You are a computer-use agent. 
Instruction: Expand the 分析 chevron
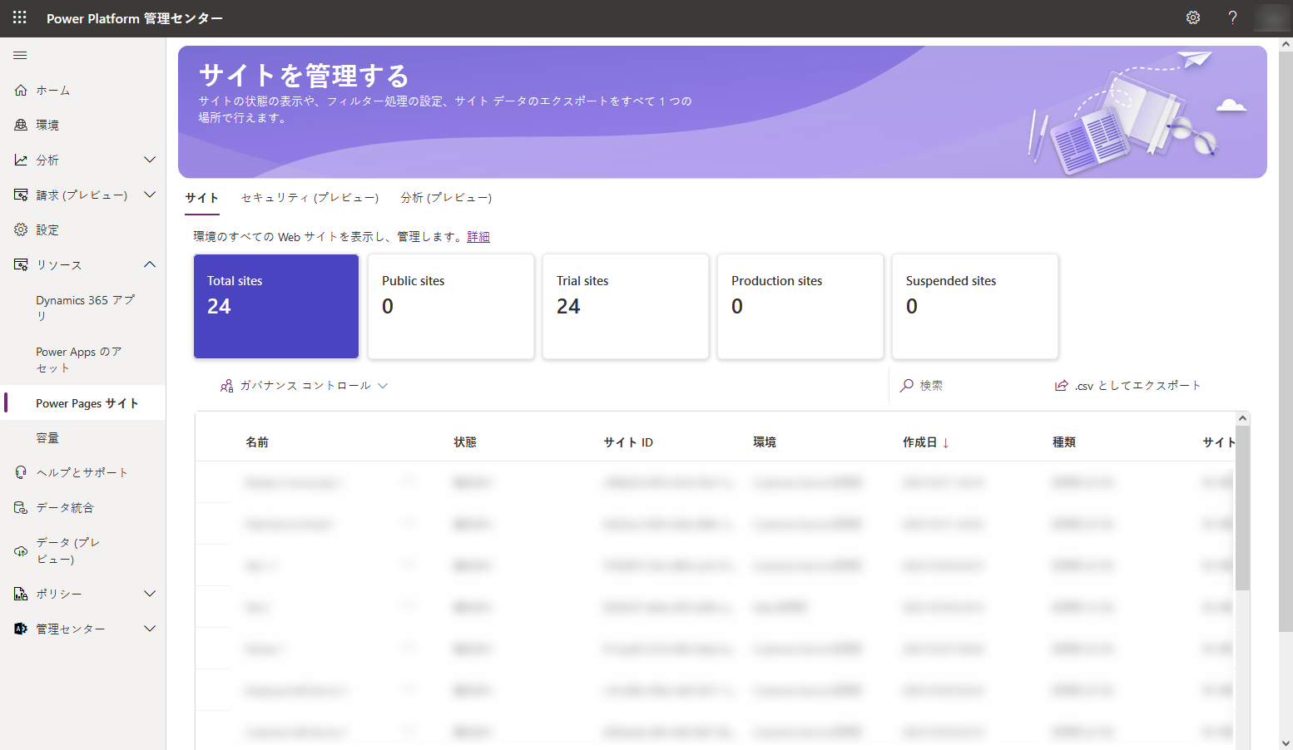click(150, 160)
